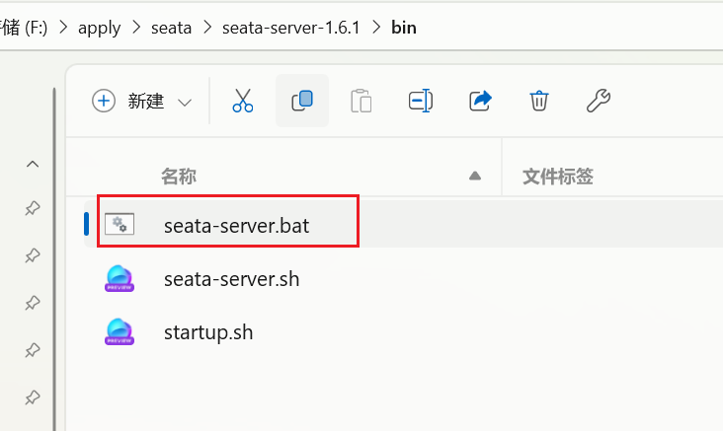The width and height of the screenshot is (723, 431).
Task: Navigate to apply in breadcrumb path
Action: 99,28
